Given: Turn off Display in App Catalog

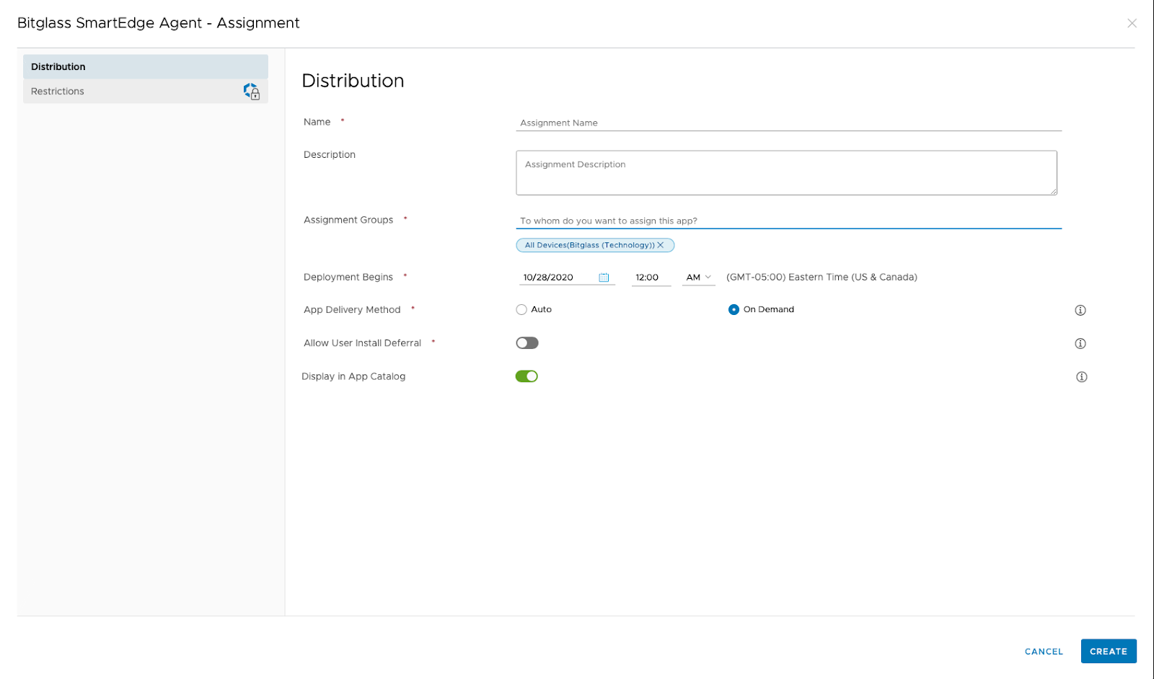Looking at the screenshot, I should [x=527, y=376].
